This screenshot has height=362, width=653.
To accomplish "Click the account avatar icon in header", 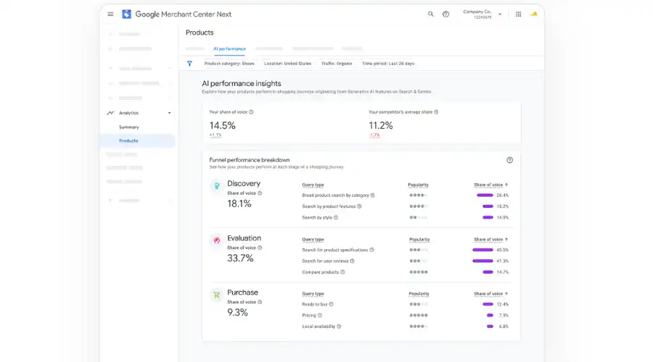I will [533, 14].
